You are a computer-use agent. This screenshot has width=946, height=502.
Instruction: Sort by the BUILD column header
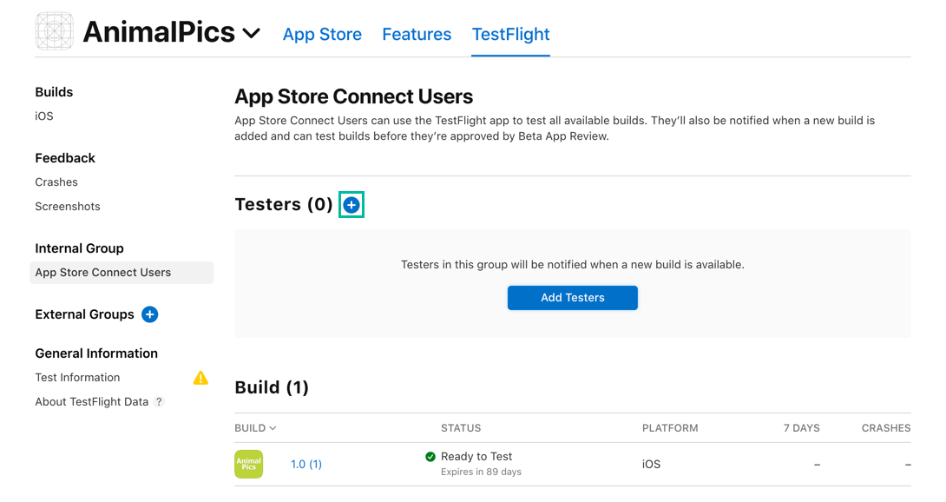point(255,427)
